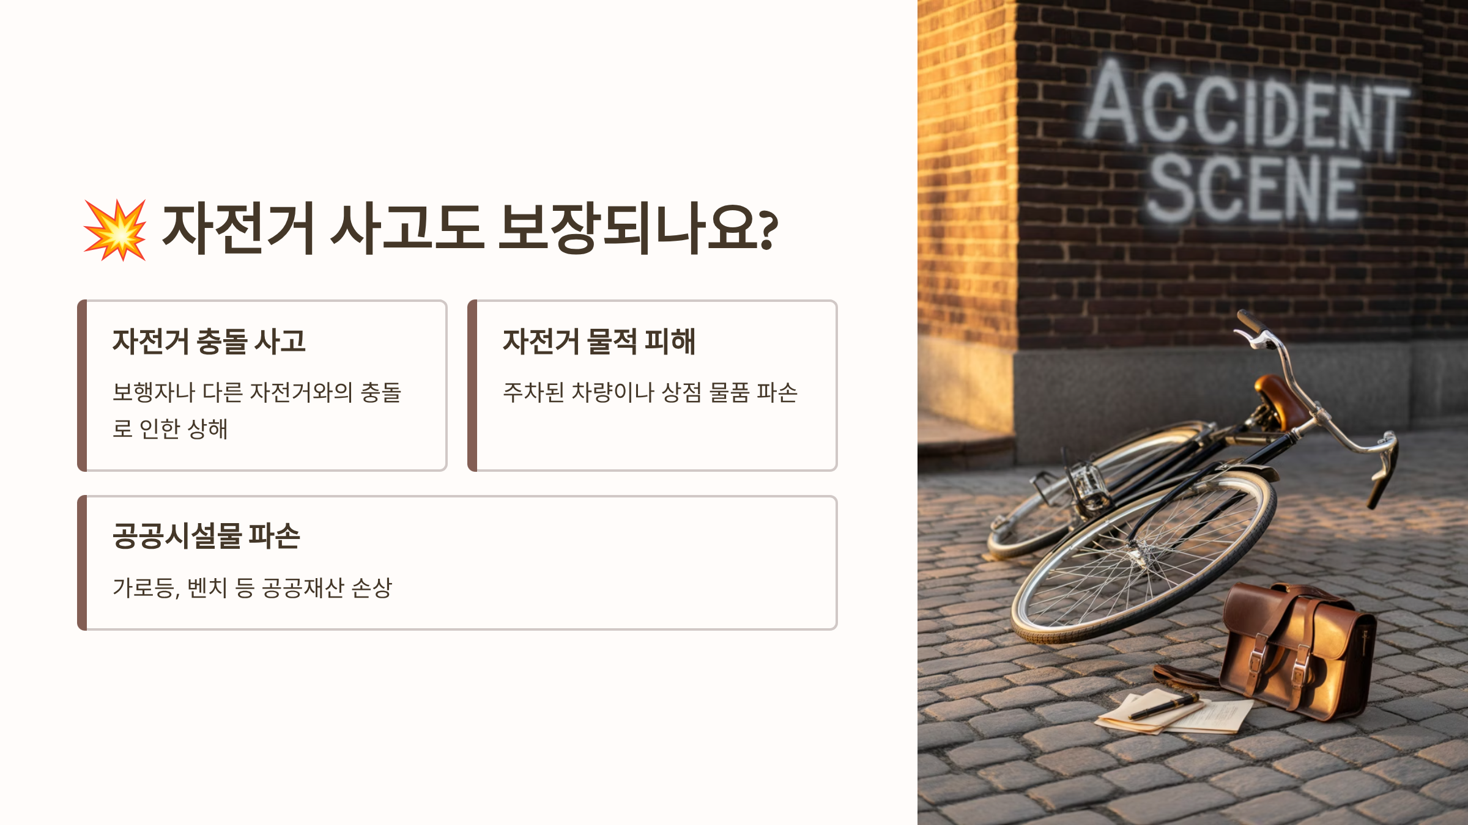The image size is (1468, 825).
Task: Click the 공공시설물 파손 card heading
Action: (x=206, y=536)
